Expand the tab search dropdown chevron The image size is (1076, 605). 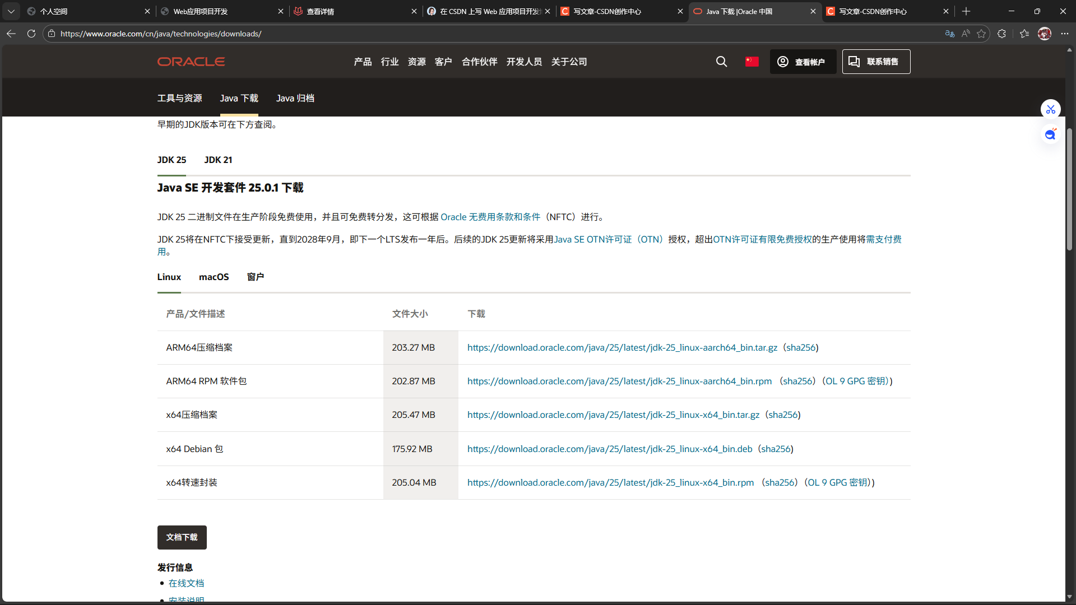tap(11, 11)
